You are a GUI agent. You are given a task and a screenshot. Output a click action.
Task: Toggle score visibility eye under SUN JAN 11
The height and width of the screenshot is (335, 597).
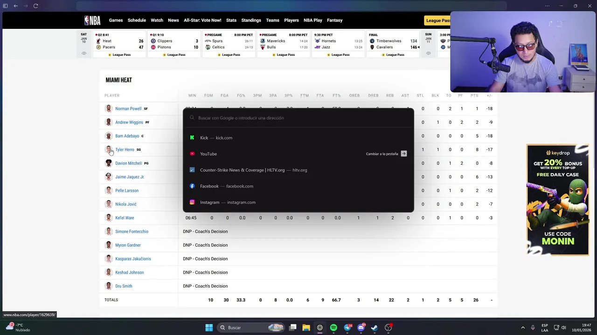[x=428, y=53]
